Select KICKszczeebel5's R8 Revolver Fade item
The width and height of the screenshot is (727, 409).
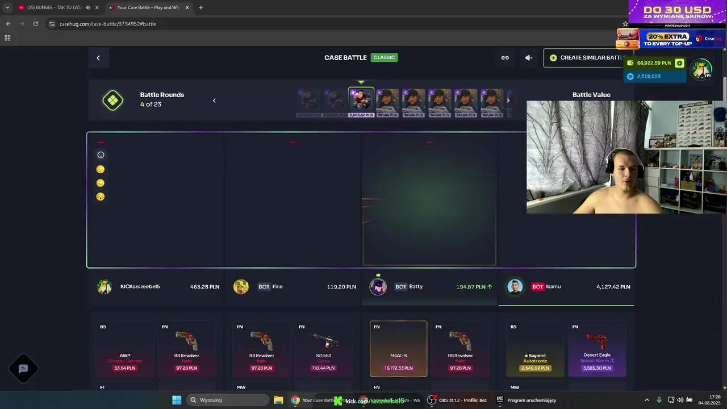pyautogui.click(x=186, y=349)
